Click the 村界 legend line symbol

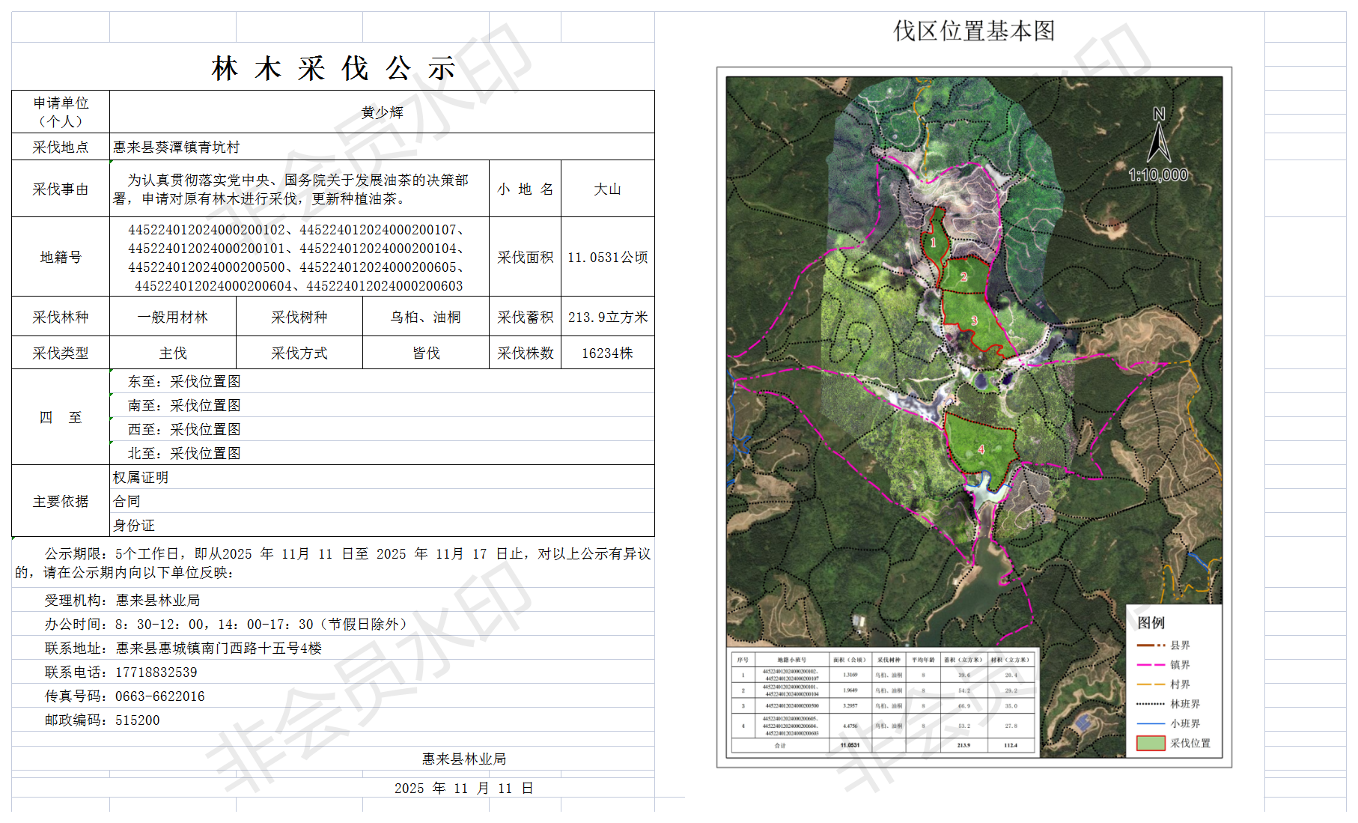(1151, 684)
